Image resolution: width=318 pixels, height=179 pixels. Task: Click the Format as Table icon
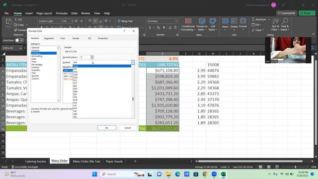tap(202, 21)
